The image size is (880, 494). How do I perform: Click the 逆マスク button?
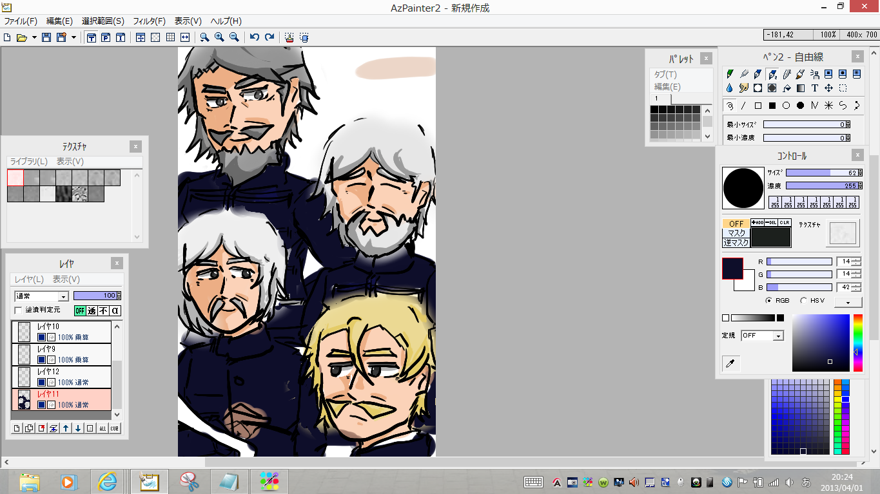pos(736,243)
